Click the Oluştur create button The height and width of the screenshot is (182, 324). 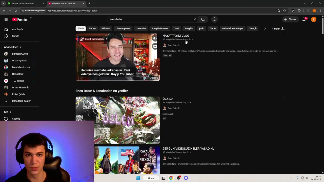(x=290, y=19)
